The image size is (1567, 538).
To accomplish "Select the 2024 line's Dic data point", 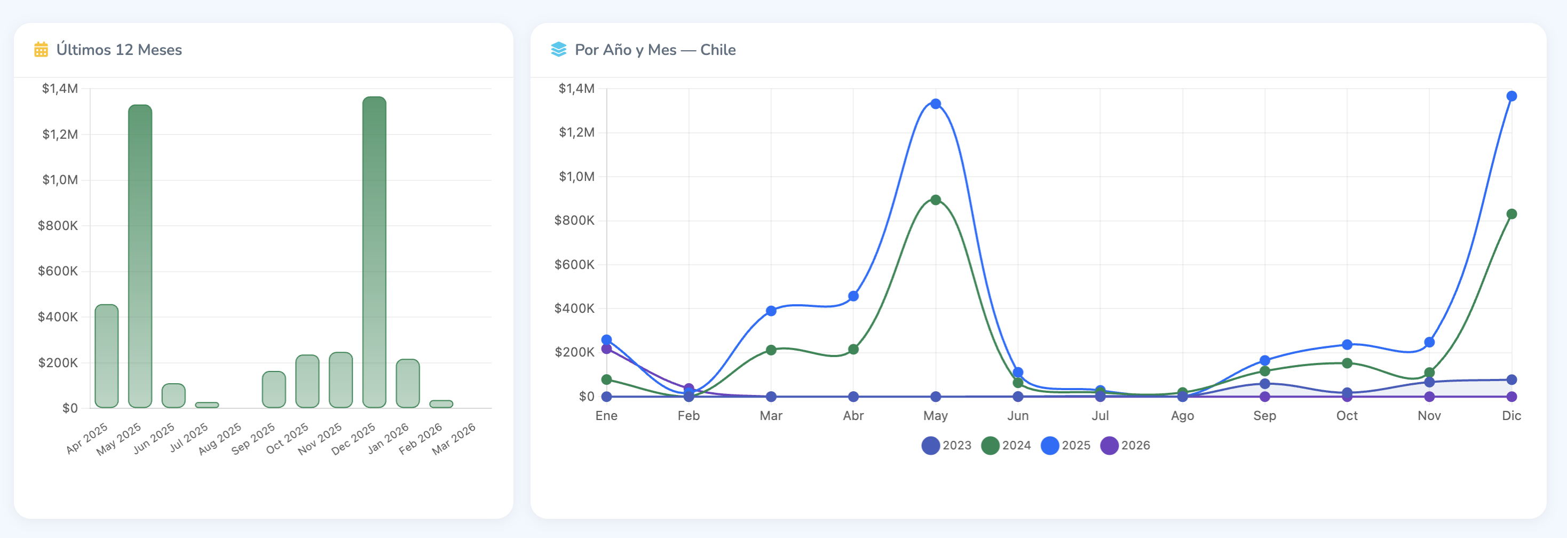I will [1511, 213].
